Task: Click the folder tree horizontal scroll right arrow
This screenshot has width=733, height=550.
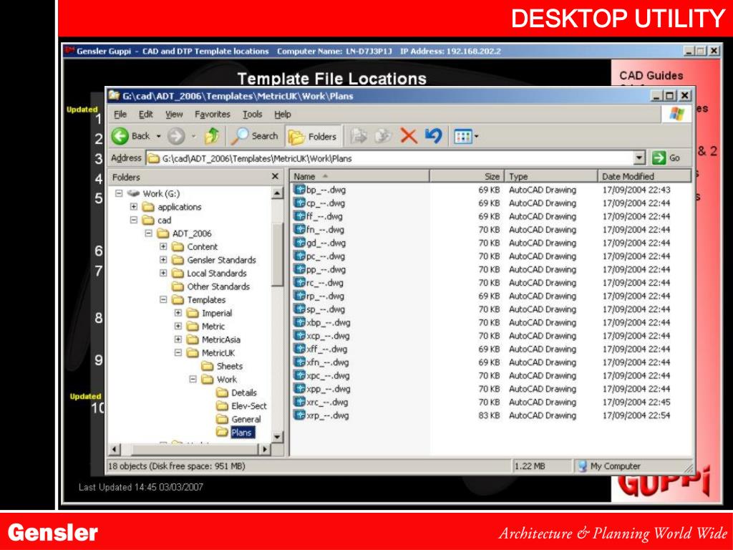Action: 265,449
